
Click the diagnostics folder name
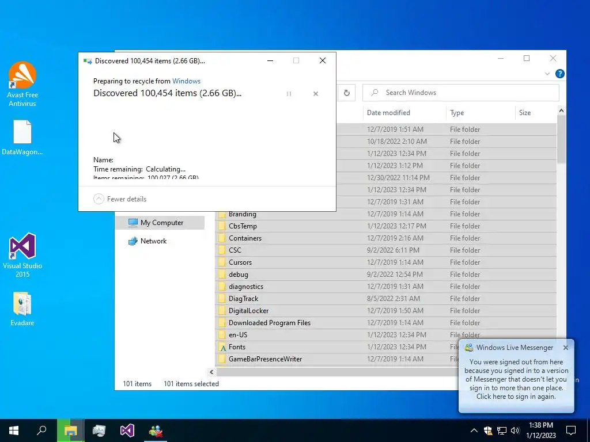[x=245, y=287]
